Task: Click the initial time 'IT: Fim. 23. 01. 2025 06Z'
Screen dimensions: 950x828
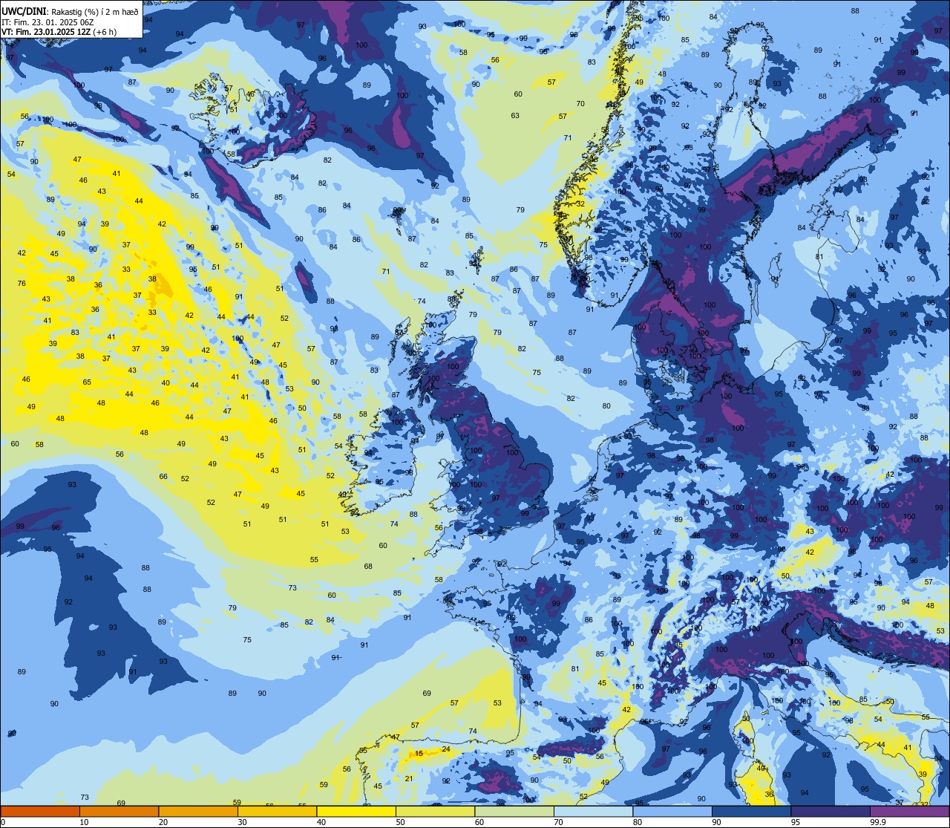Action: [47, 22]
